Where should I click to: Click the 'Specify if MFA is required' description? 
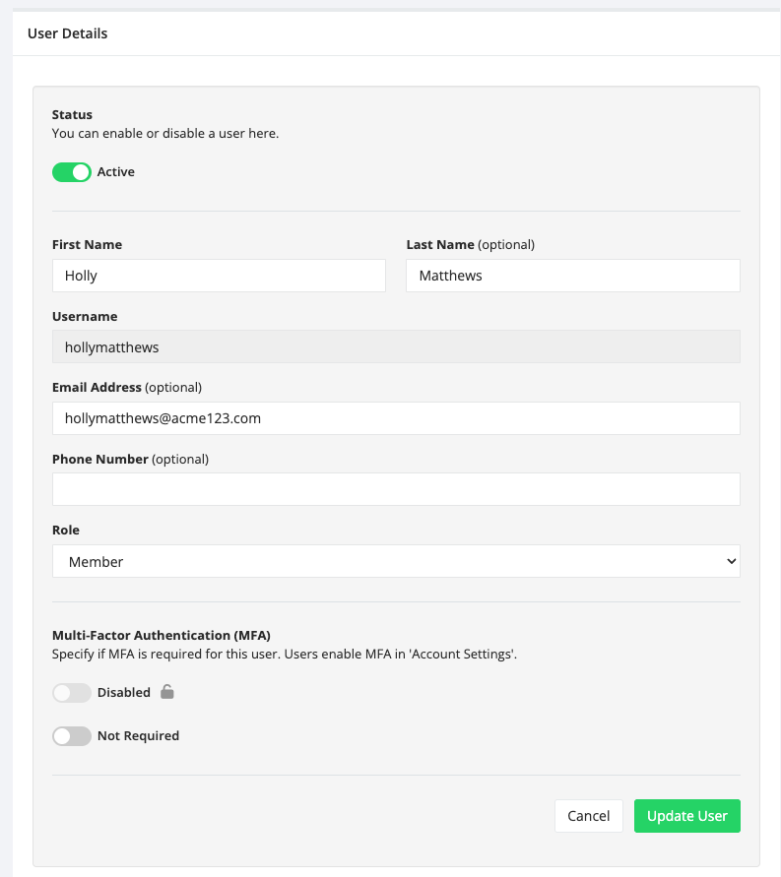coord(285,655)
